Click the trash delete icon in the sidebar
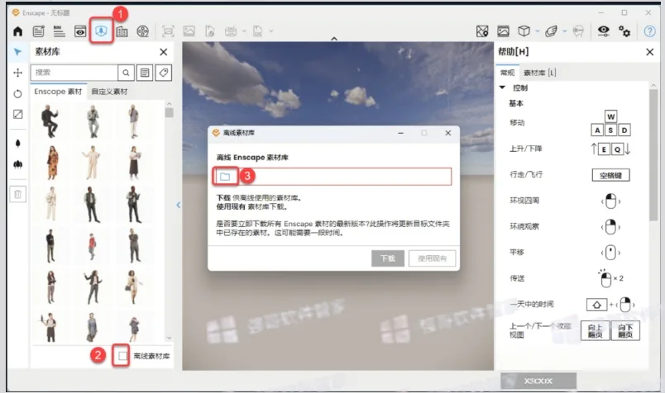665x393 pixels. 18,194
